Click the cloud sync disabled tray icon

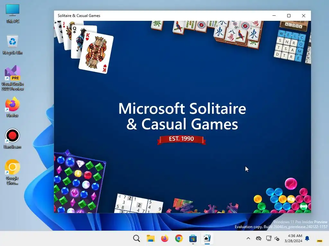pos(259,238)
